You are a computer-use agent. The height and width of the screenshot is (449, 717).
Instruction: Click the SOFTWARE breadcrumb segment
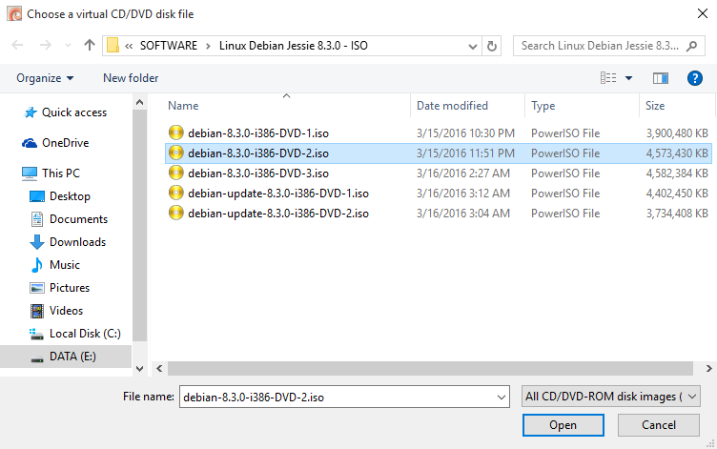pos(168,46)
